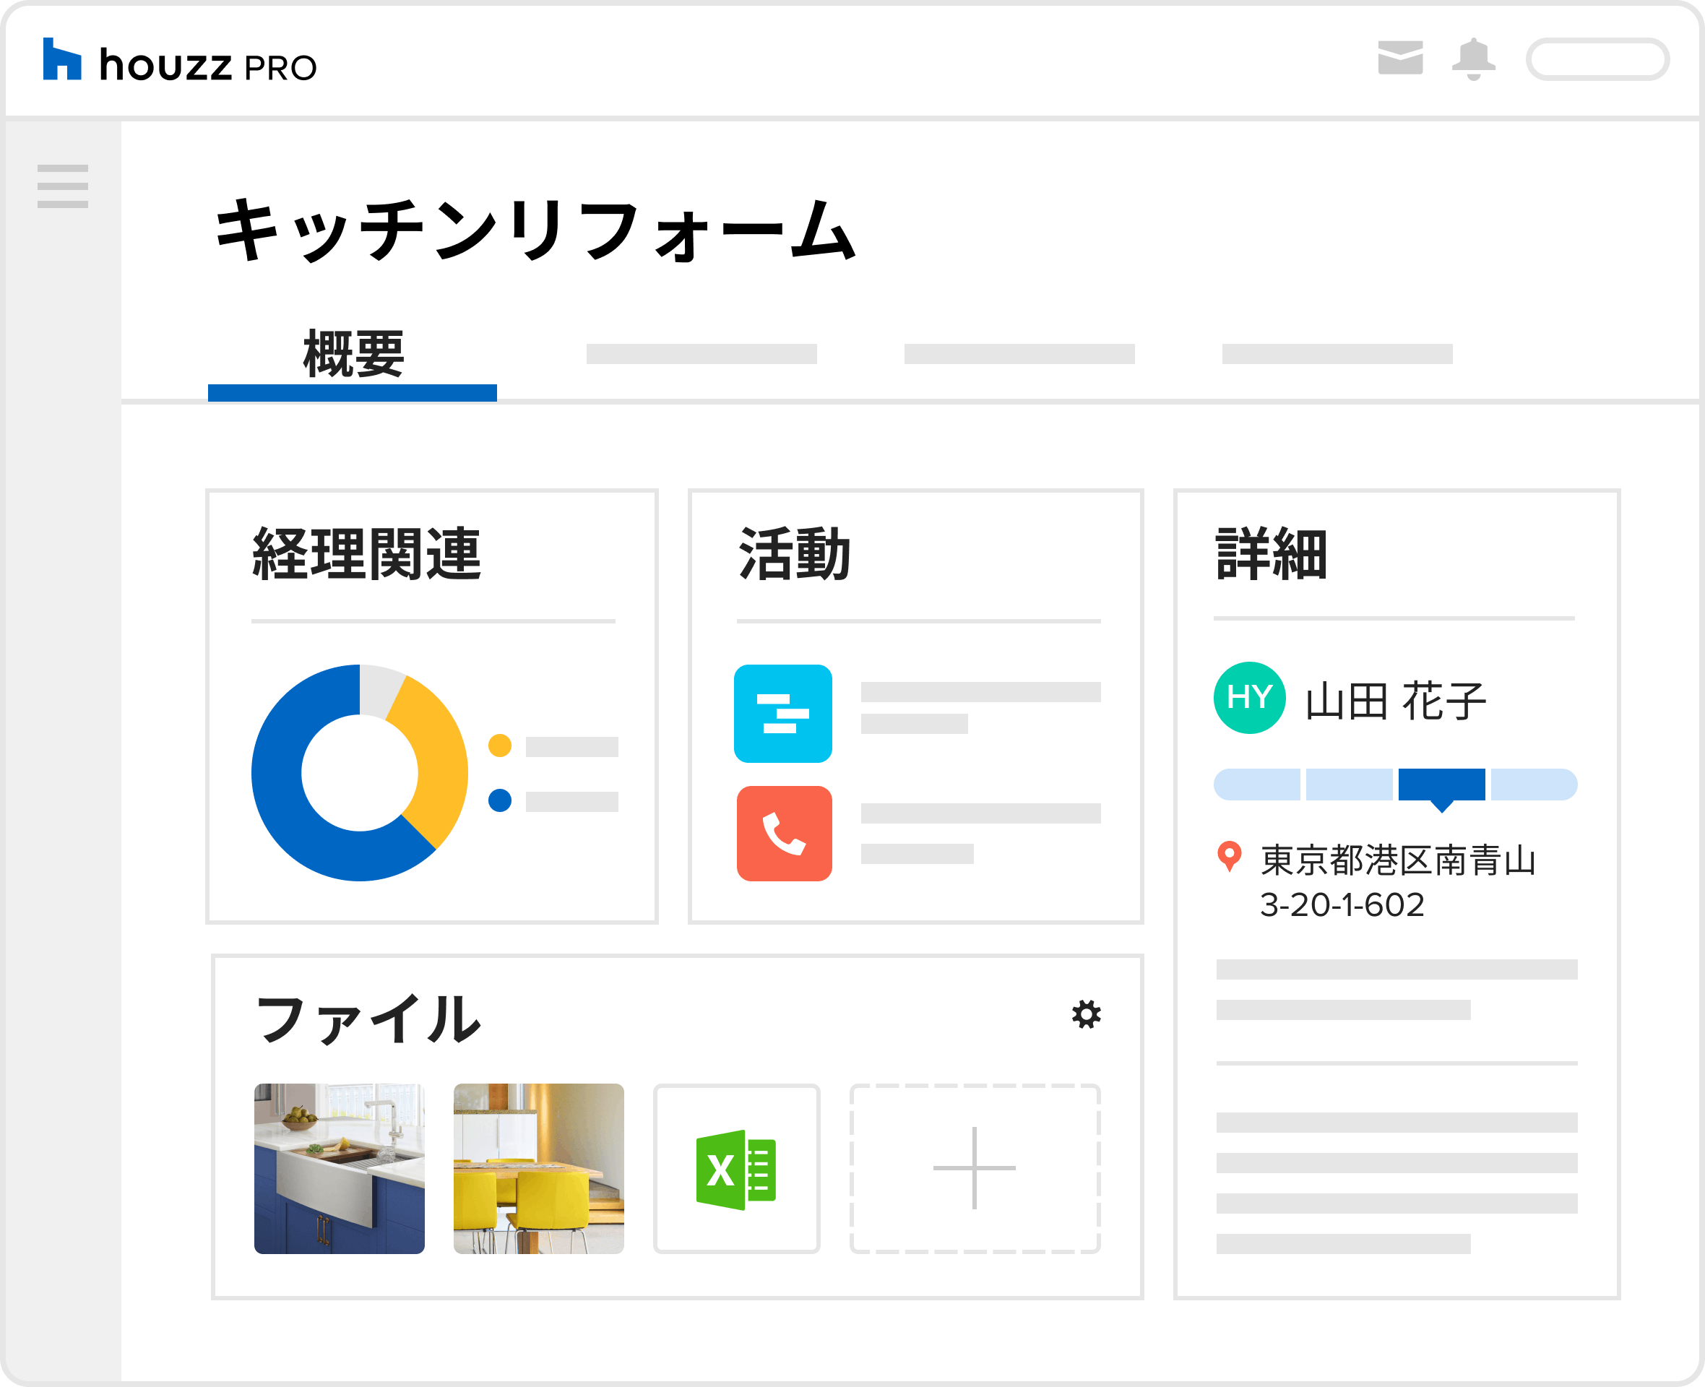Viewport: 1705px width, 1387px height.
Task: Click the Houzz Pro logo
Action: click(180, 60)
